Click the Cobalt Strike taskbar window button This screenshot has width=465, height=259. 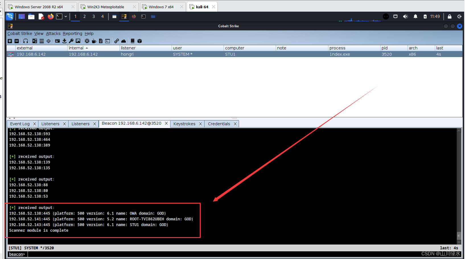tap(124, 16)
